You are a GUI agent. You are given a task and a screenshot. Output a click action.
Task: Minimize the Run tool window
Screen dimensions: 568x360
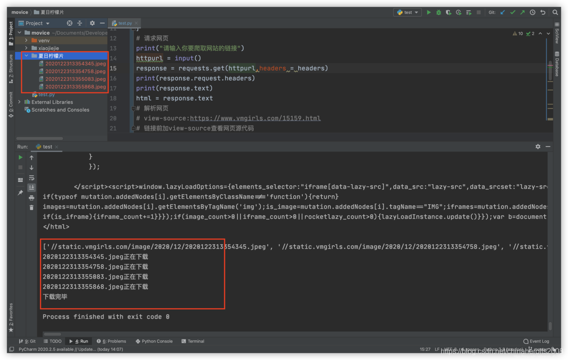[x=548, y=147]
